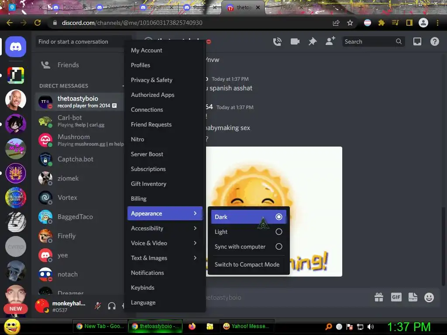Open DM with Firefly
Screen dimensions: 447x335
tap(79, 236)
